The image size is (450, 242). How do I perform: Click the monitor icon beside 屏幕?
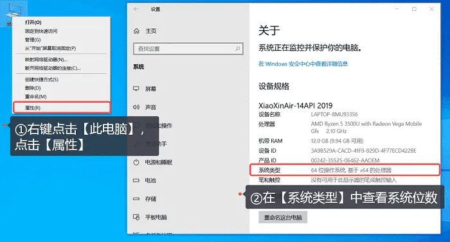(136, 89)
